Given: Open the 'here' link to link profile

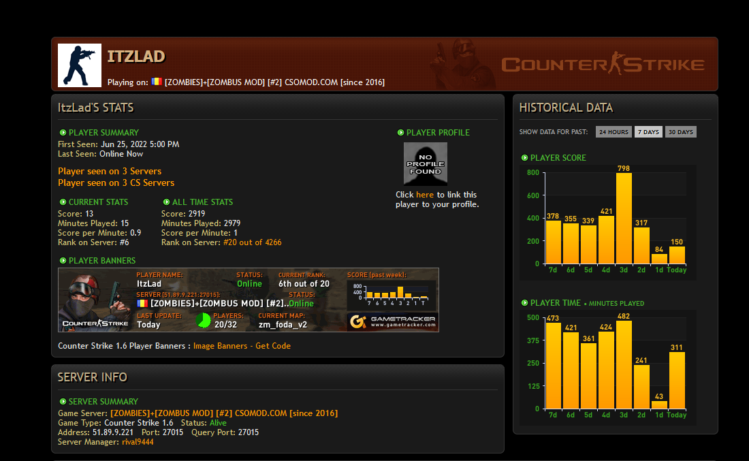Looking at the screenshot, I should click(x=424, y=195).
